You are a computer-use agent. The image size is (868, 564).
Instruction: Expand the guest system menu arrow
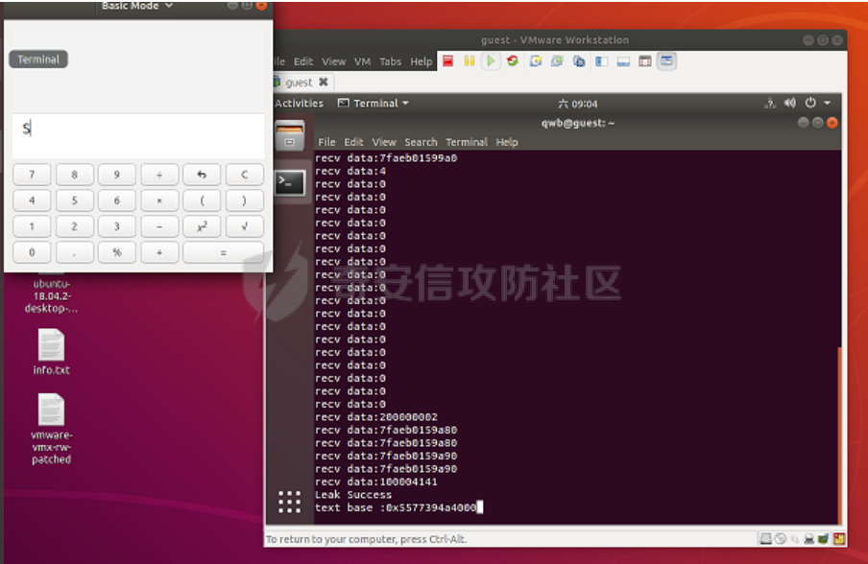pyautogui.click(x=827, y=103)
